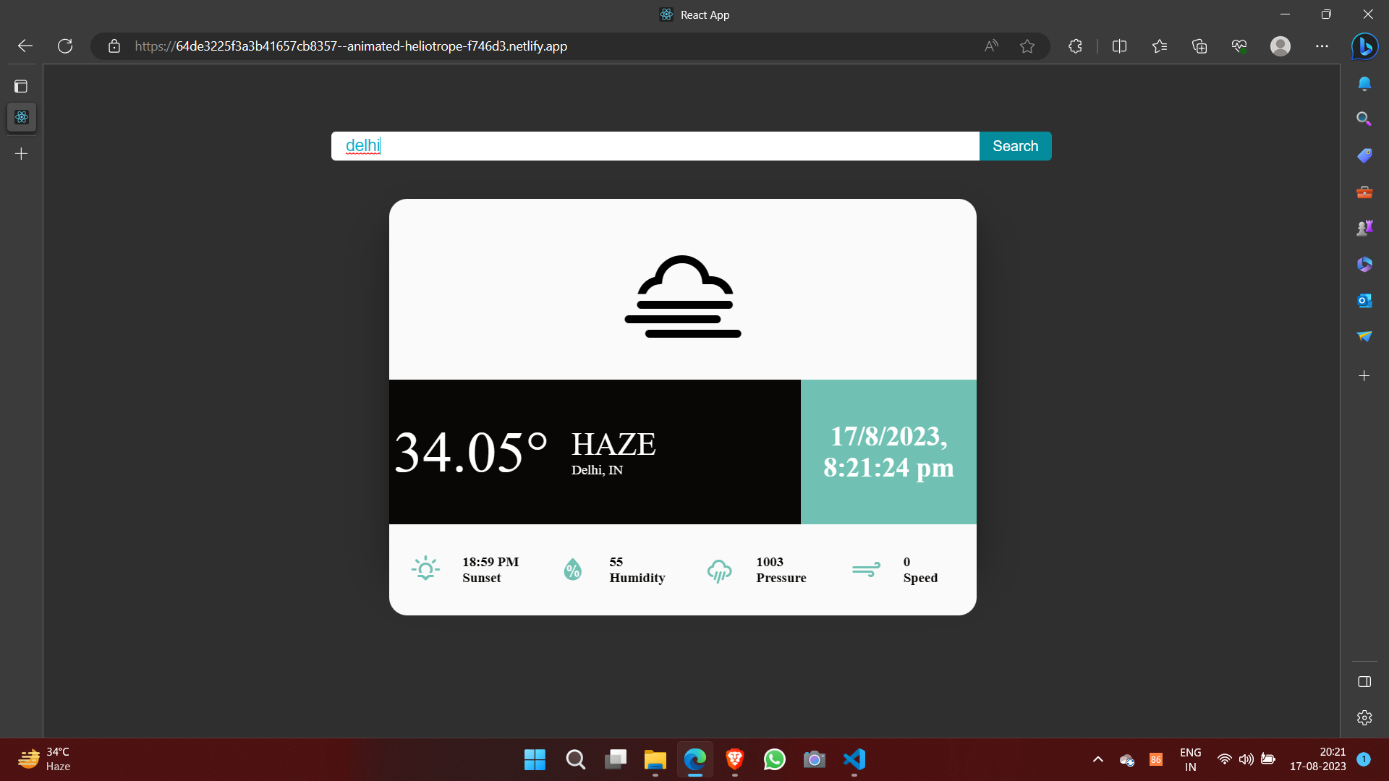
Task: Refresh the weather app page
Action: tap(64, 46)
